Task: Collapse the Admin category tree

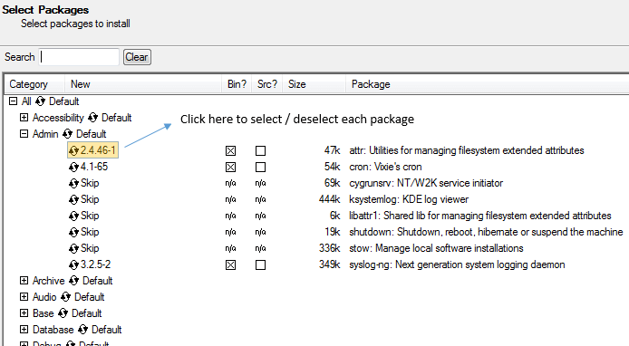Action: 24,133
